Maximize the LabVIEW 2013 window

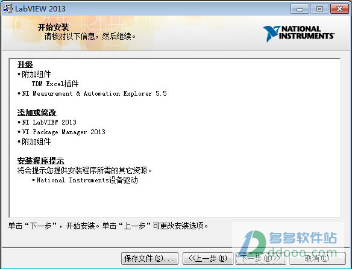[319, 9]
